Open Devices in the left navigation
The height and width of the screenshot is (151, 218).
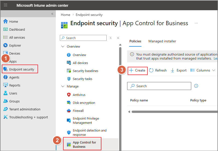tap(15, 53)
